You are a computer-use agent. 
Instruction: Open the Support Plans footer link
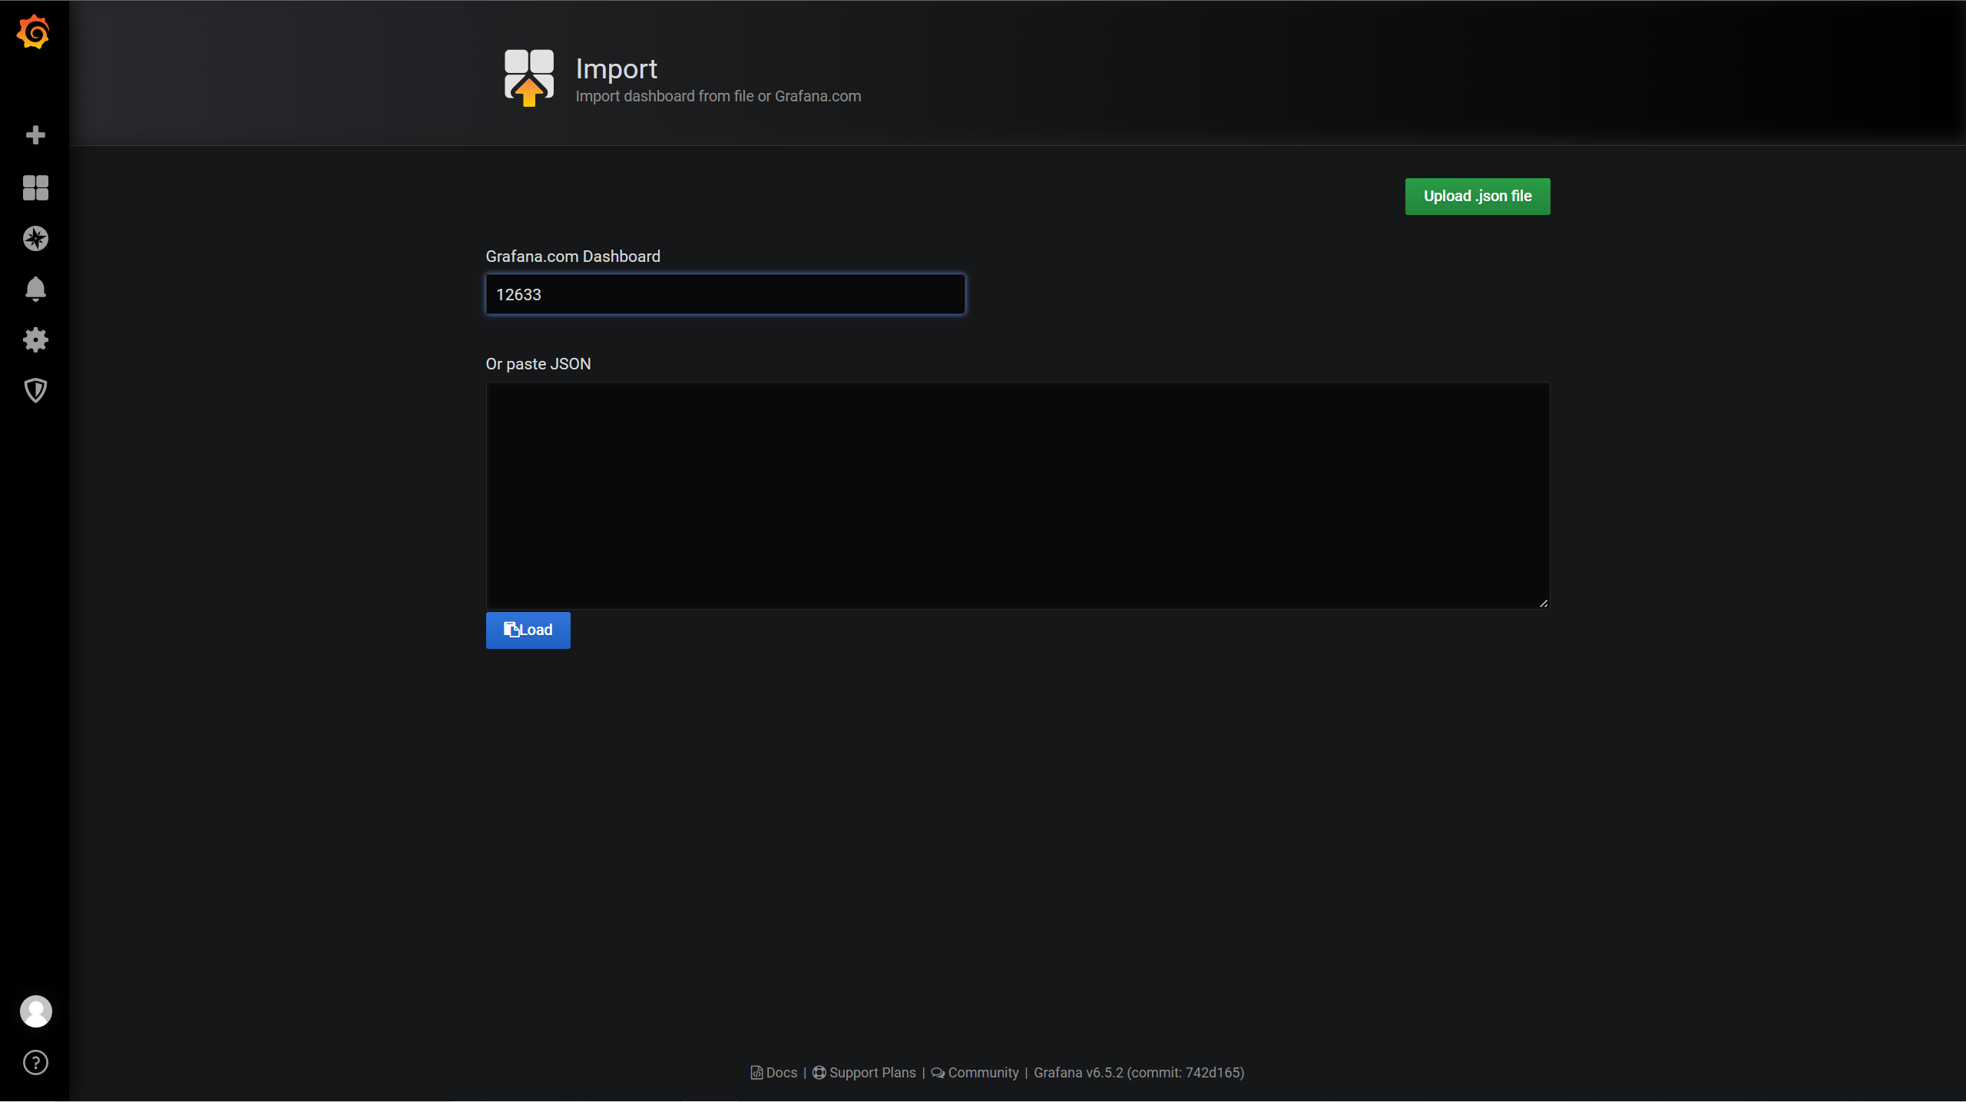(x=872, y=1073)
